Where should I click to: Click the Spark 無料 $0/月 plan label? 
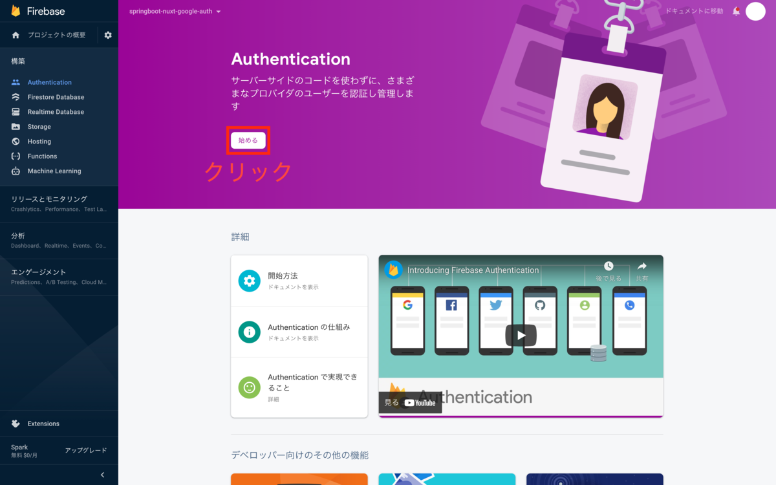[x=25, y=451]
